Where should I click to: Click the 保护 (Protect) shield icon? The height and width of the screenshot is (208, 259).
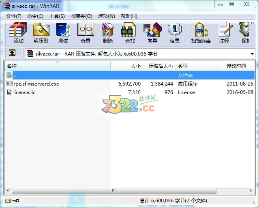click(244, 33)
